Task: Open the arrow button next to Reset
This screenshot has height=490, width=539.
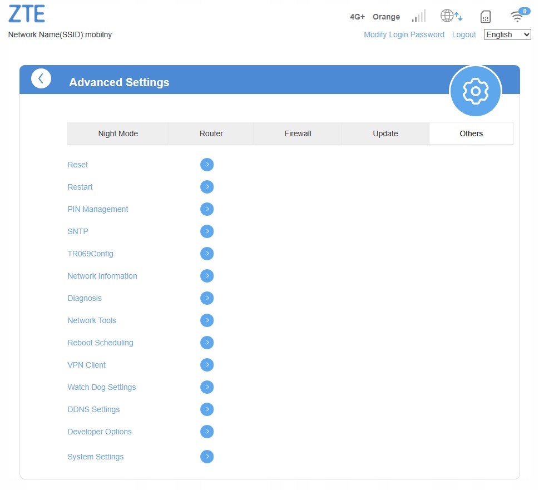Action: [x=207, y=165]
